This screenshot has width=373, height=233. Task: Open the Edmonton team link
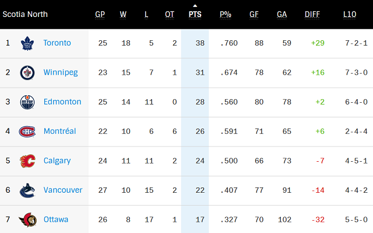coord(62,102)
